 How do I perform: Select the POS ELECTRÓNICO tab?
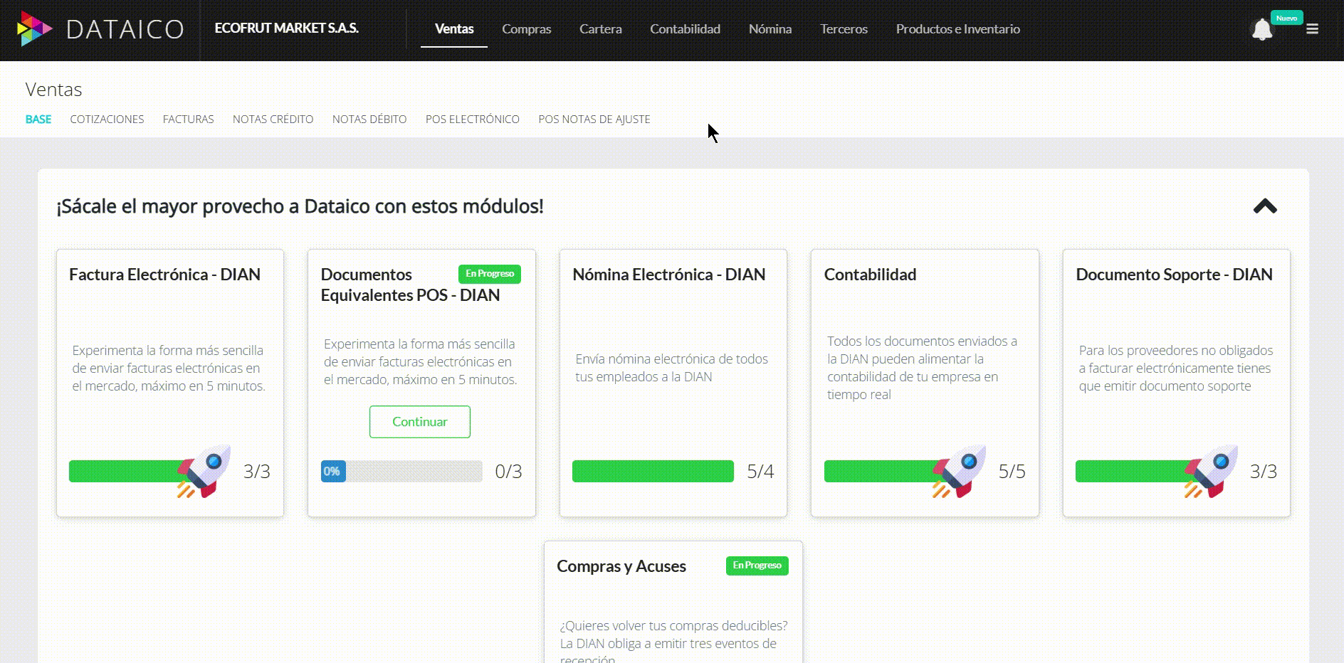(x=472, y=120)
